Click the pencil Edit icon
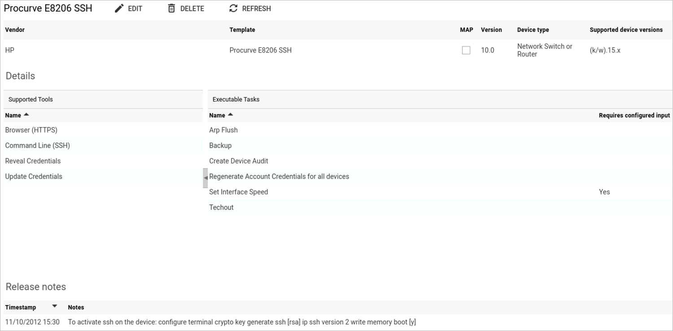This screenshot has height=331, width=673. [x=119, y=9]
